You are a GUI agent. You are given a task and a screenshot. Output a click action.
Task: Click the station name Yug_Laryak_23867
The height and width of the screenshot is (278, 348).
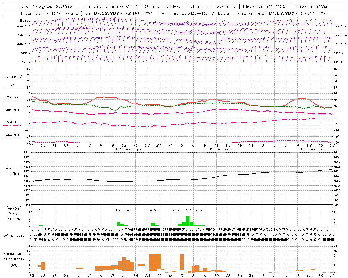click(x=46, y=7)
